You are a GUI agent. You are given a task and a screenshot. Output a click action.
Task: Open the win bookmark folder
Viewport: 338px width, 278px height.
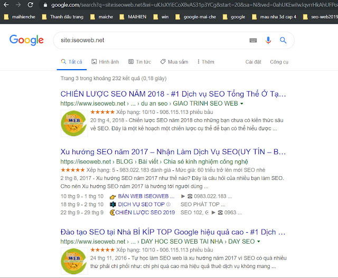tap(161, 17)
